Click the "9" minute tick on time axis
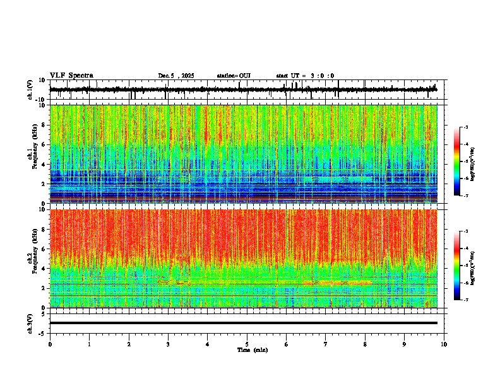The height and width of the screenshot is (386, 500). click(x=404, y=344)
